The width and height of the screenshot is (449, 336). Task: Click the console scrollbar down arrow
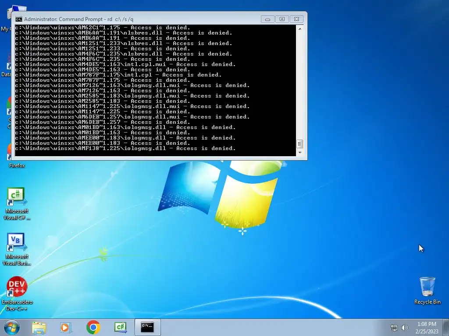tap(300, 153)
